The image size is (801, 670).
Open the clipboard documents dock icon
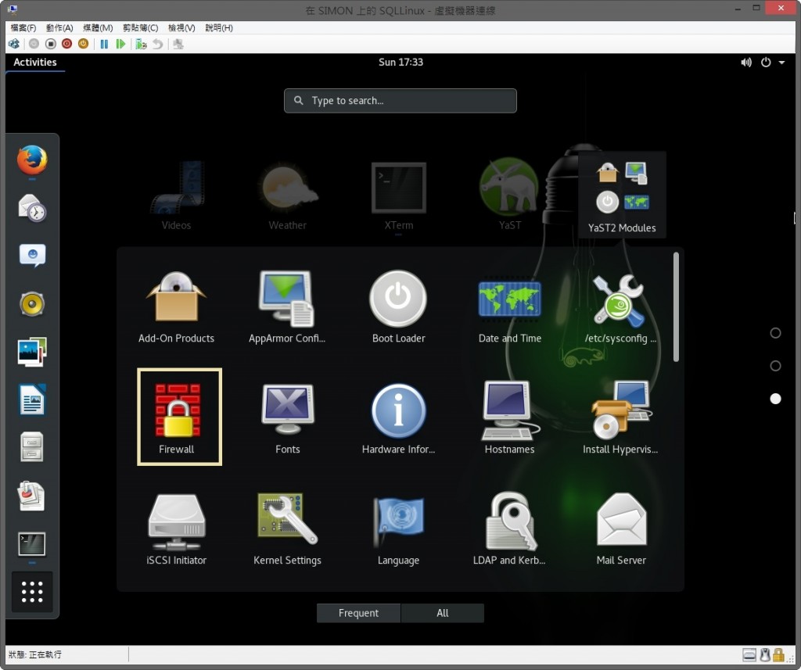32,496
